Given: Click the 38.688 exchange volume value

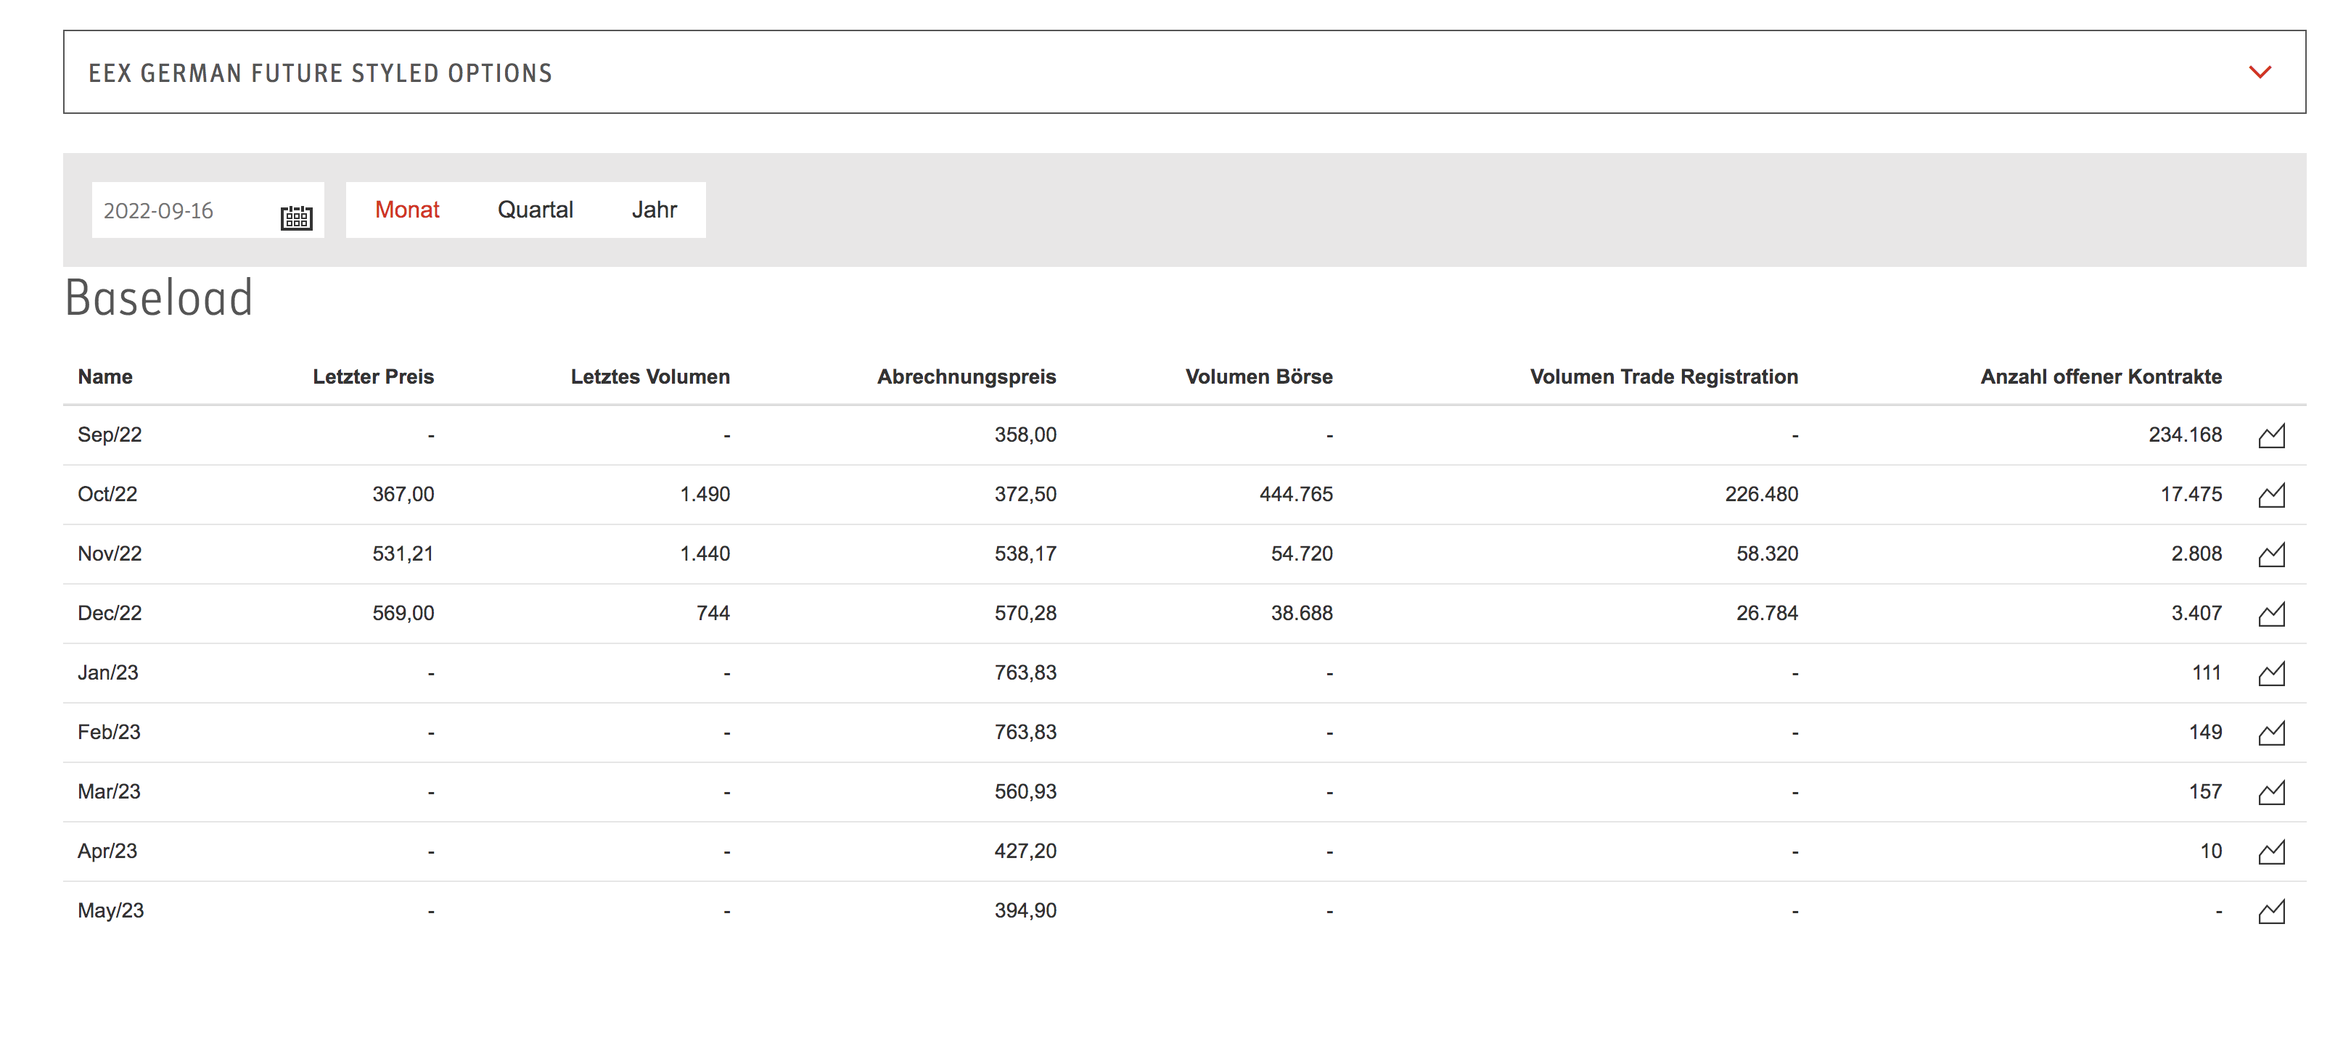Looking at the screenshot, I should pos(1302,613).
